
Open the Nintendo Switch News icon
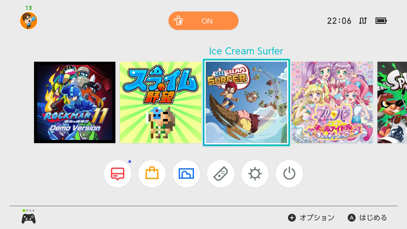point(118,174)
